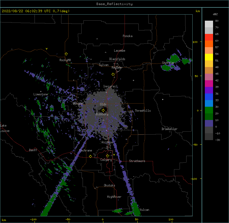This screenshot has width=229, height=223.
Task: Select the blue 33-36 dBZ legend swatch
Action: [209, 97]
